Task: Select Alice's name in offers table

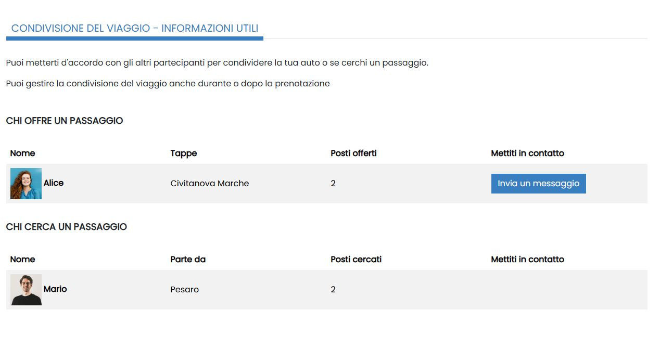Action: (x=54, y=183)
